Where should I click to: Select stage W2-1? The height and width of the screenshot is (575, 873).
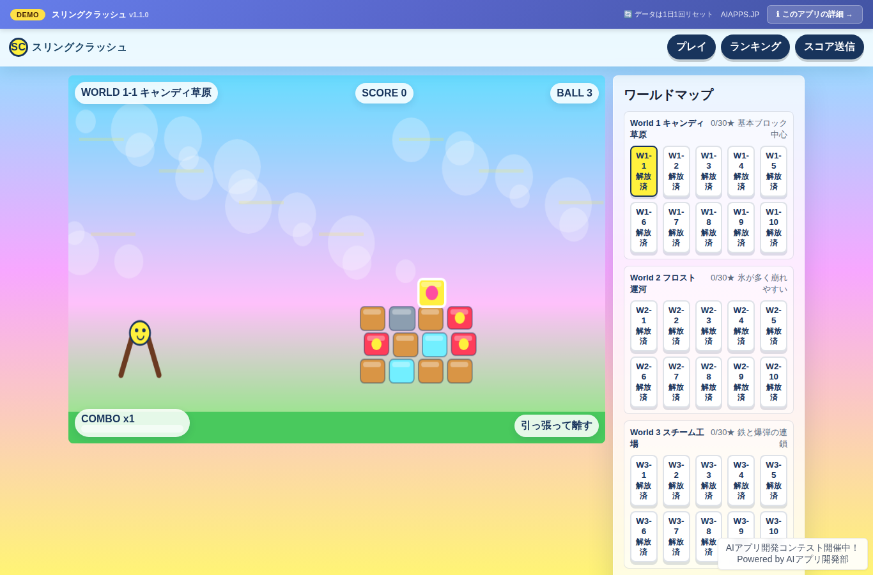tap(644, 326)
